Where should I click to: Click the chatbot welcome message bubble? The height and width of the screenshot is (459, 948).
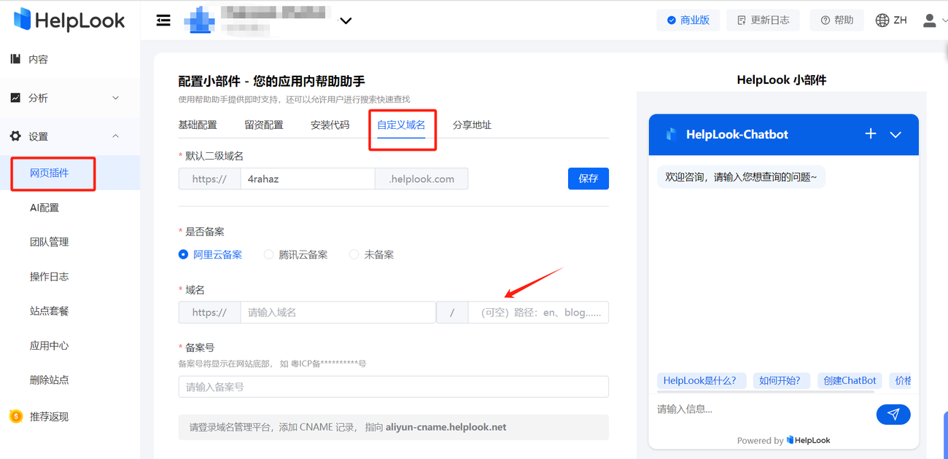coord(742,177)
